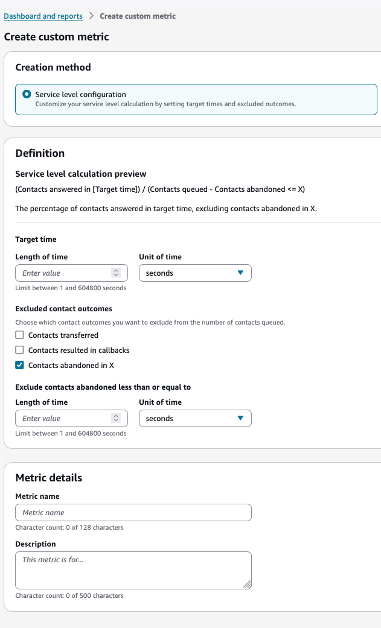
Task: Click the exclusion time Enter value field
Action: tap(60, 418)
